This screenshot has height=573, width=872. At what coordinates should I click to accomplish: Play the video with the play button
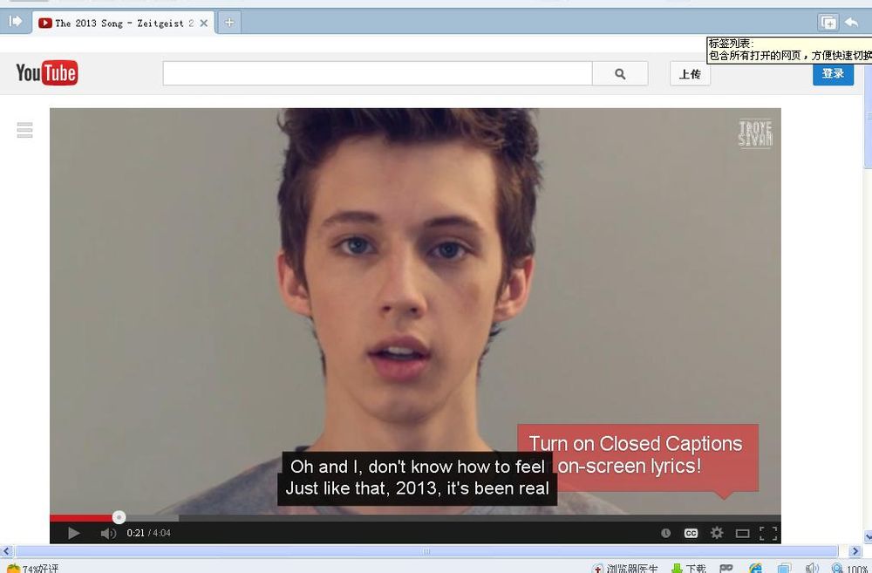click(73, 533)
